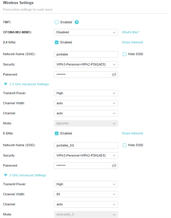
Task: Open the TWT help question mark icon
Action: point(77,22)
